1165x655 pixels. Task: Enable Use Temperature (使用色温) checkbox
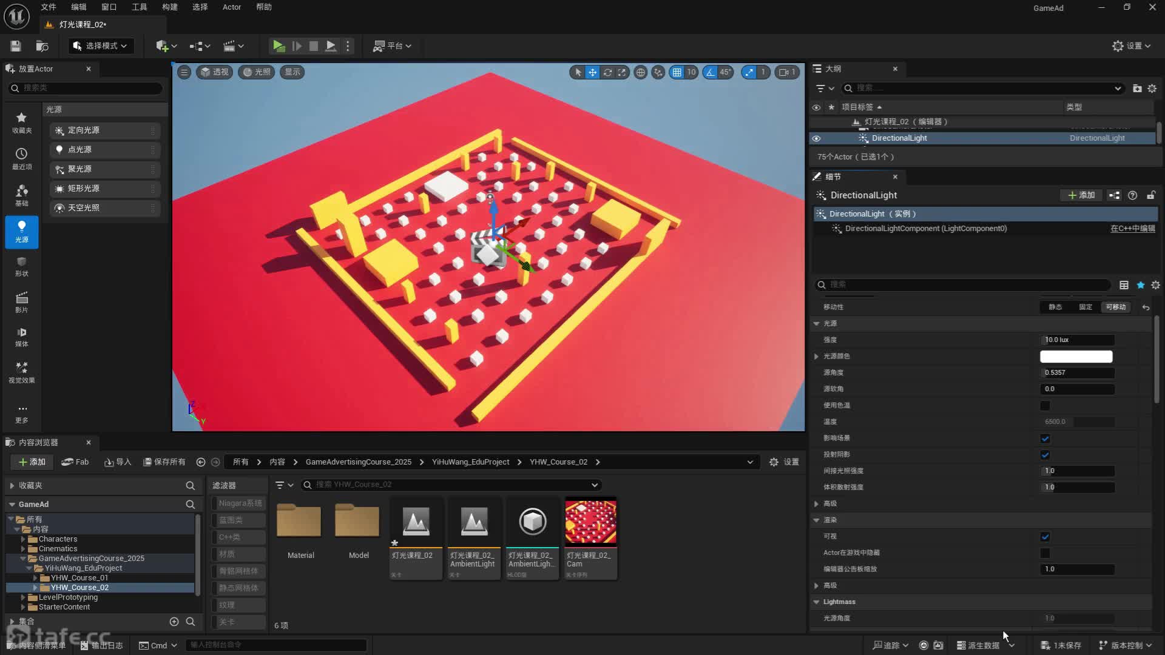(x=1045, y=406)
